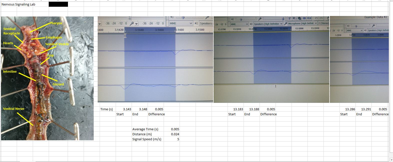Image resolution: width=393 pixels, height=162 pixels.
Task: Select the cell containing 3.148
Action: pos(139,109)
